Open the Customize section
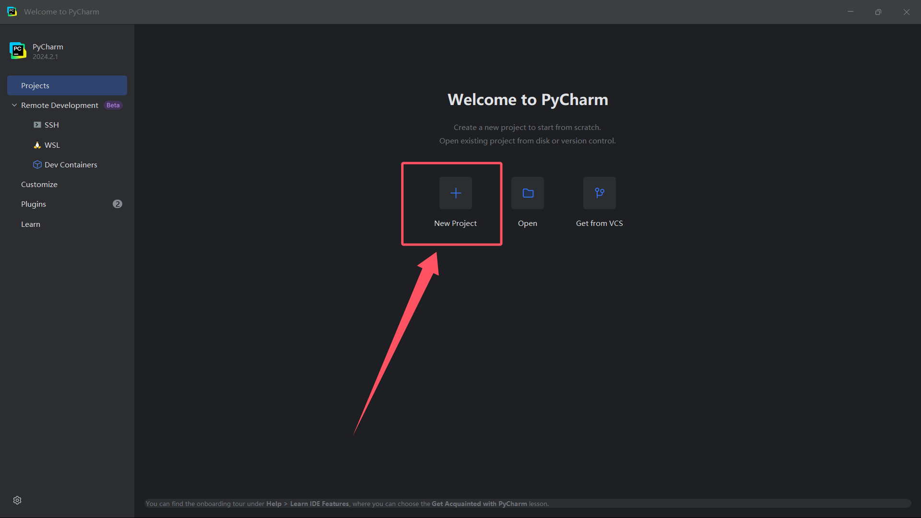 click(39, 184)
